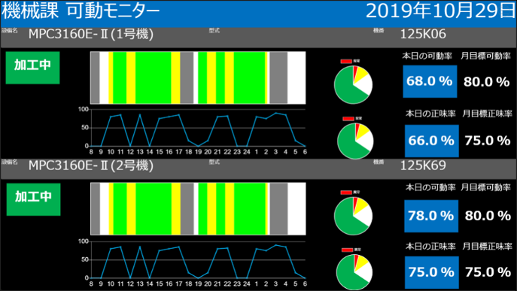Screen dimensions: 517x291
Task: Click the 加工中 status badge for 1号機
Action: pos(32,68)
